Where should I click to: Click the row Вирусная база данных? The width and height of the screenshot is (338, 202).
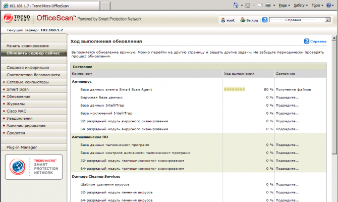pyautogui.click(x=198, y=97)
